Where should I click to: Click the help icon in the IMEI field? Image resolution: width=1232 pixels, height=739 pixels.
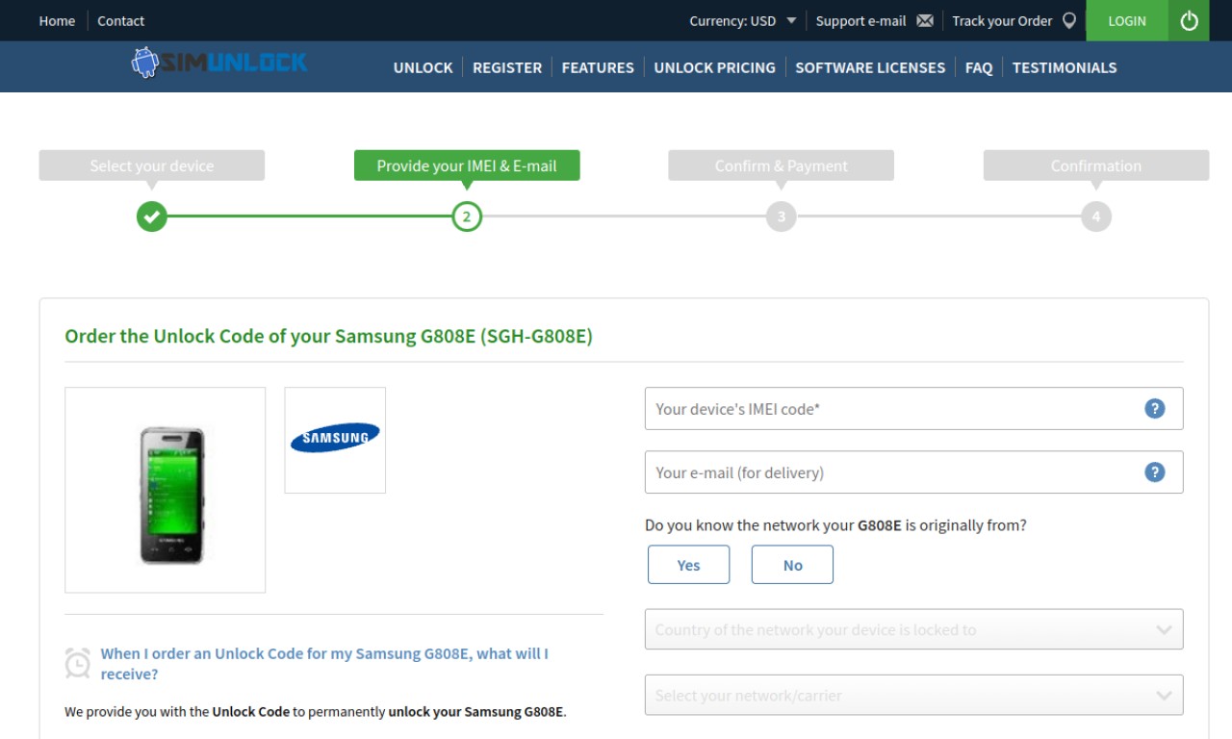point(1155,408)
